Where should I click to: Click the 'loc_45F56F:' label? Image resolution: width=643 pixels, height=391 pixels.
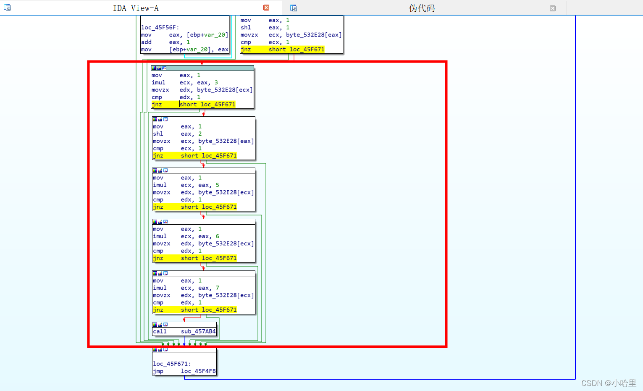pos(160,27)
